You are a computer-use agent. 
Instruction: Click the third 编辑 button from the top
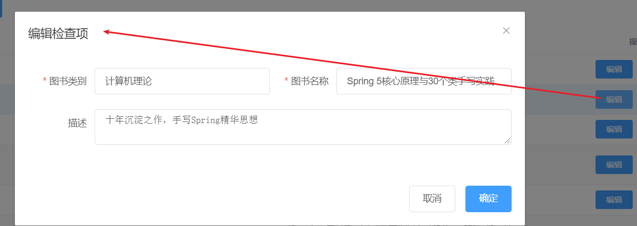(x=614, y=129)
